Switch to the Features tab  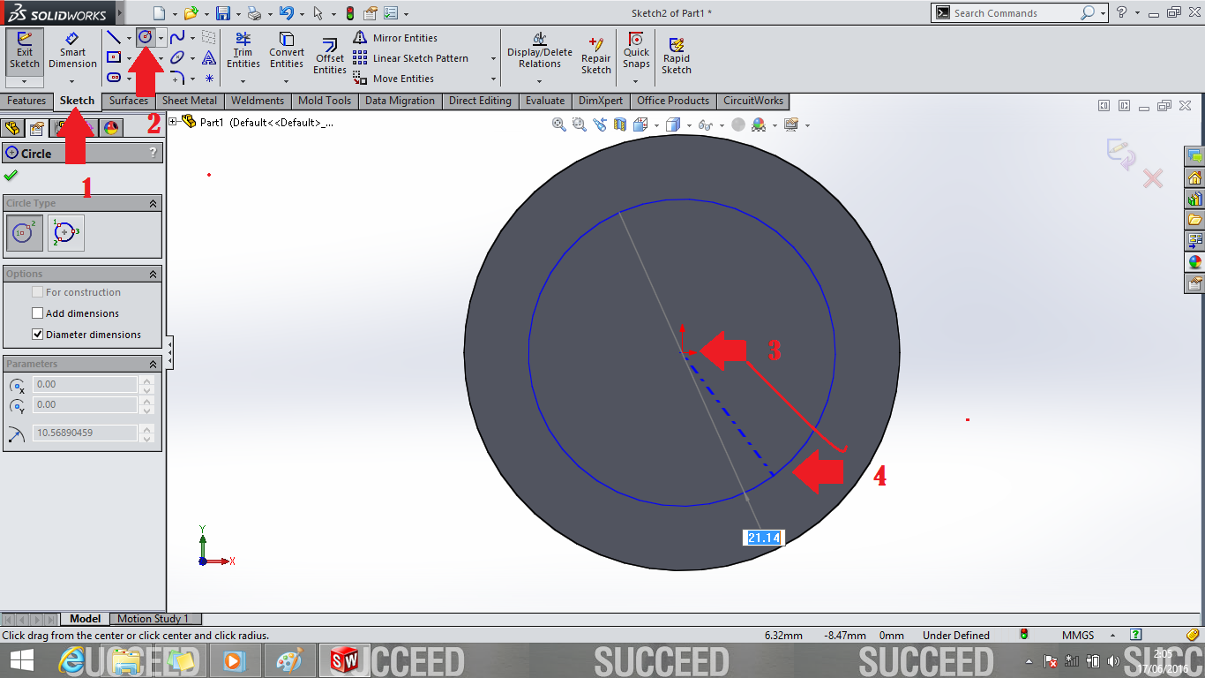pos(26,101)
